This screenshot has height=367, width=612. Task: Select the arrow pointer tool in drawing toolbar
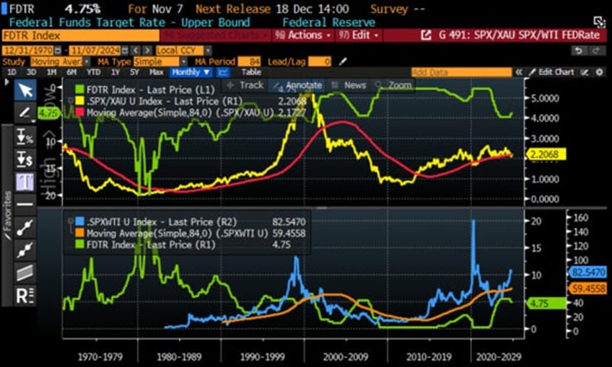[25, 90]
